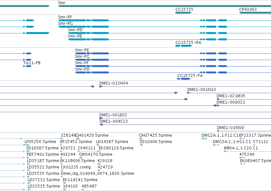
Task: Click the LD37232.5prime EST label
Action: (x=44, y=180)
